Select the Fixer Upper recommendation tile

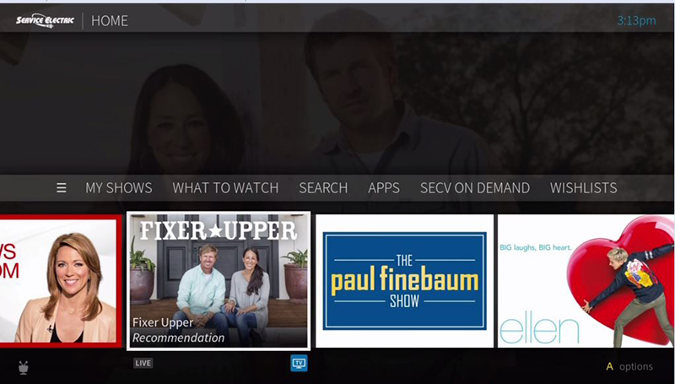(219, 281)
